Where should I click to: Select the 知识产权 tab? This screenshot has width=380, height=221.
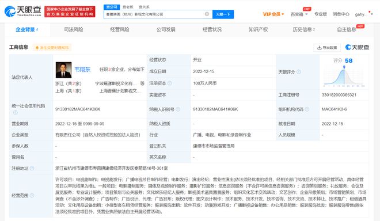coord(258,29)
